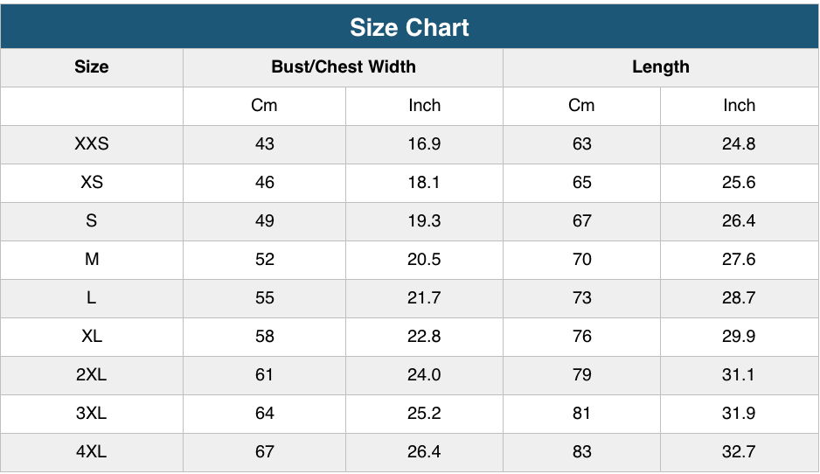Click the Size Chart title header
This screenshot has width=820, height=474.
(x=410, y=27)
